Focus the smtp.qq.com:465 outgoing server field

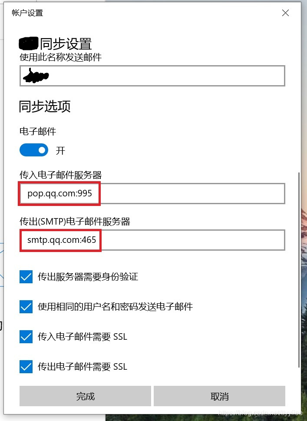152,240
